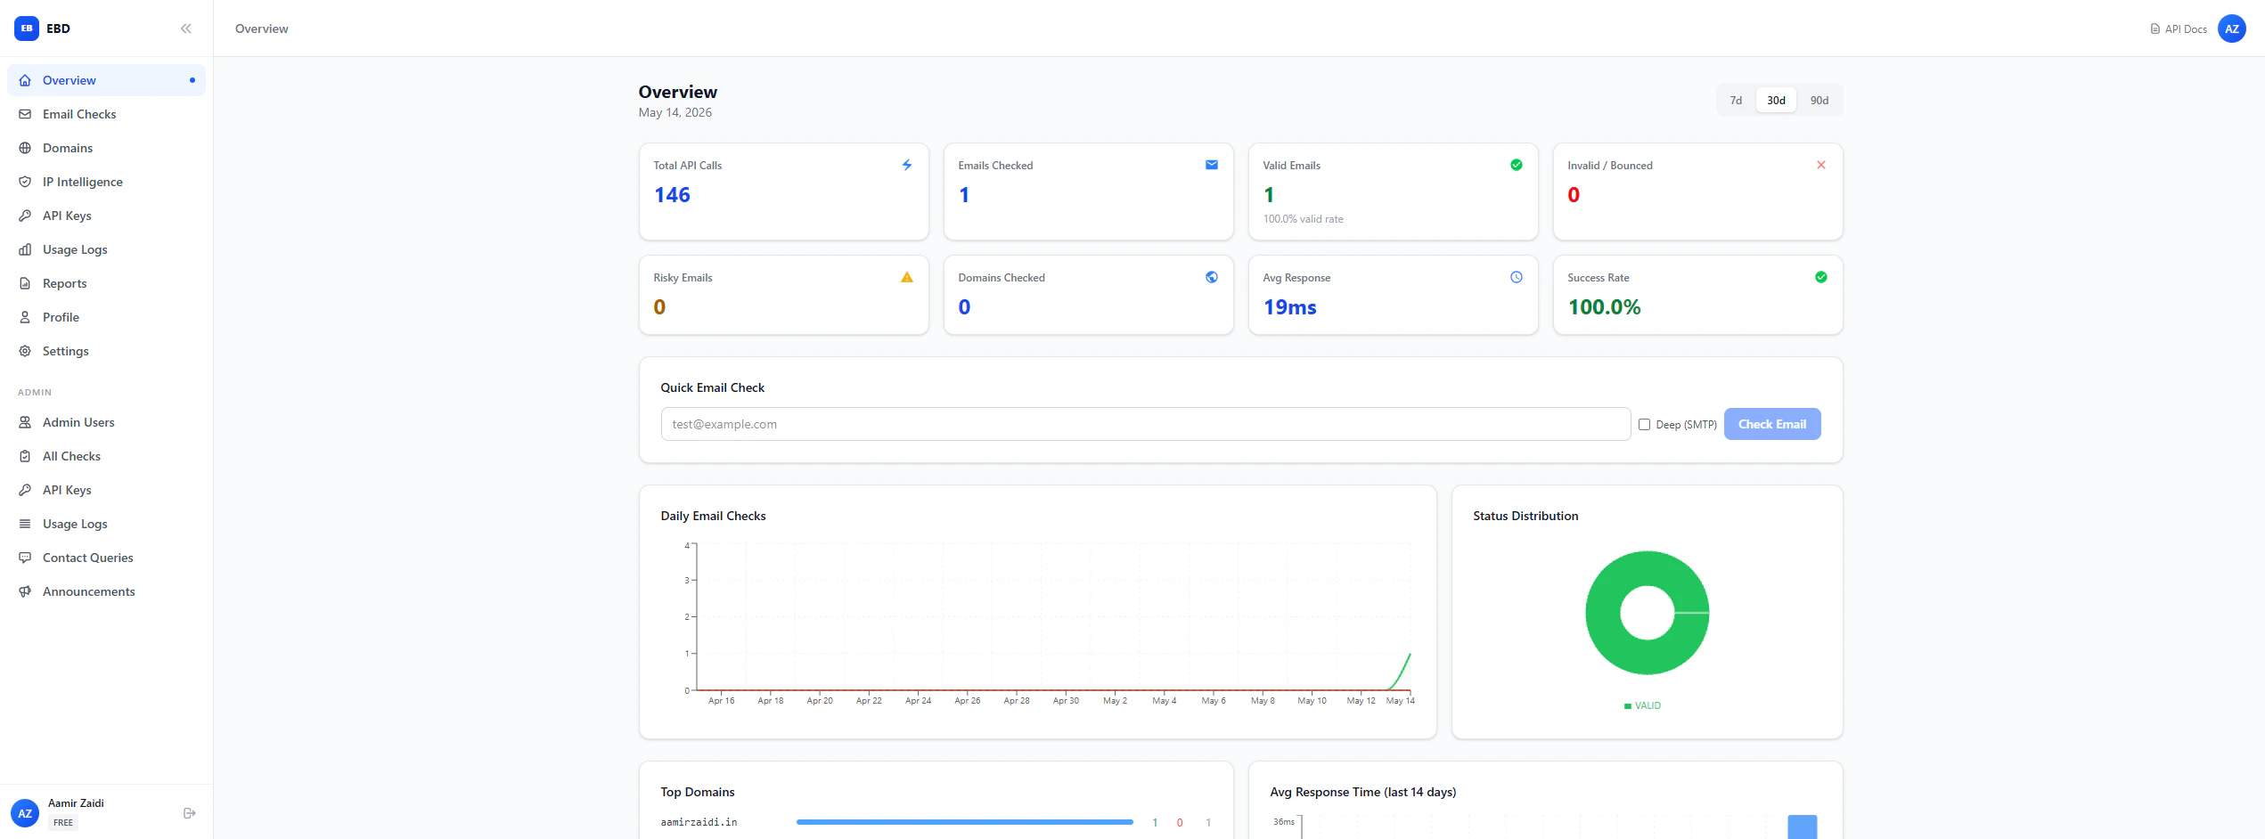
Task: Click the AZ avatar in top right
Action: coord(2232,29)
